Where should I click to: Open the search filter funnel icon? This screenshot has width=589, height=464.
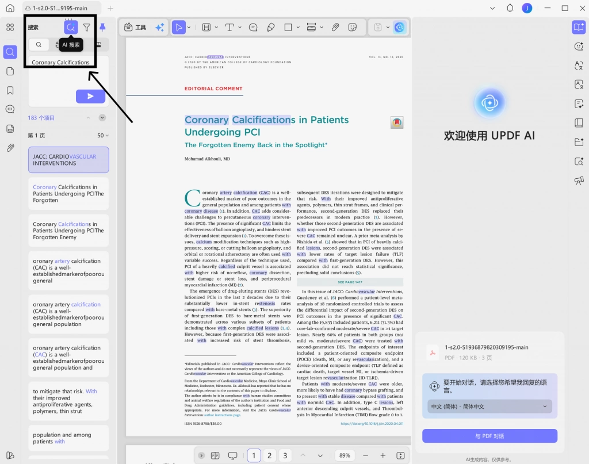87,28
